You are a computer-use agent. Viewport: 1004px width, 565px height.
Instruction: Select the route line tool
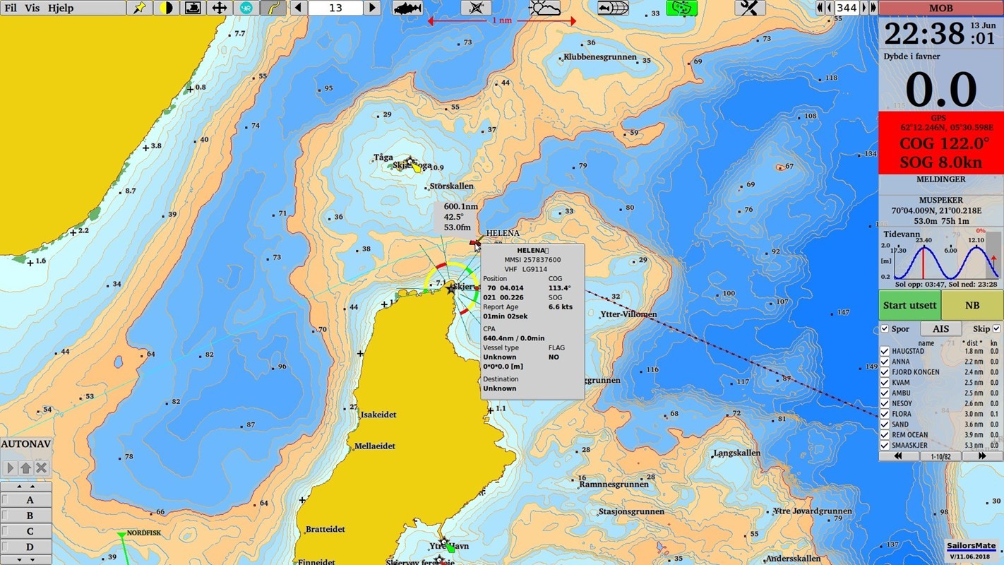pyautogui.click(x=273, y=8)
